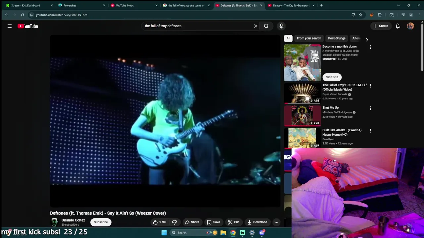424x238 pixels.
Task: Open the gear Settings app in taskbar
Action: point(252,233)
